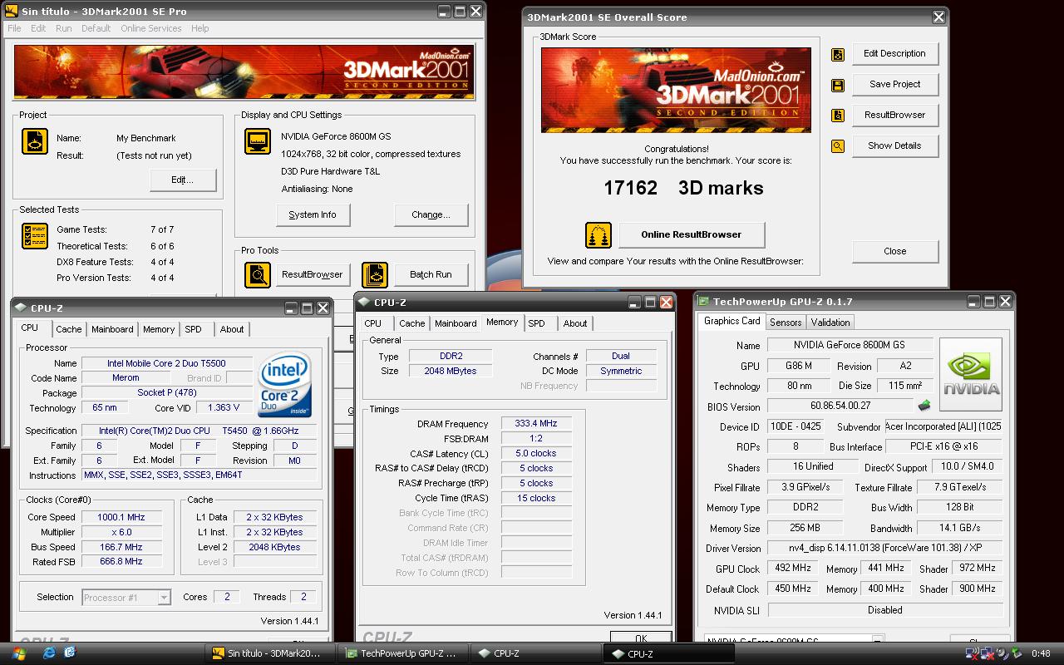
Task: Switch to TechPowerUp GPU-Z taskbar button
Action: tap(403, 653)
